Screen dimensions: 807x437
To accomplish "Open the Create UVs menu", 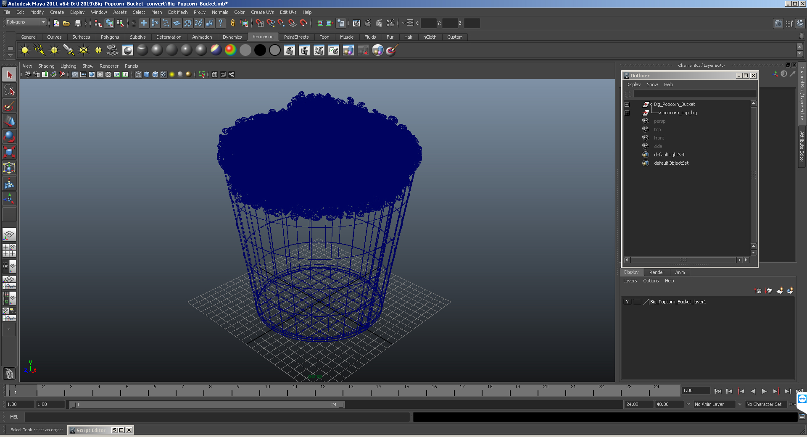I will tap(262, 12).
